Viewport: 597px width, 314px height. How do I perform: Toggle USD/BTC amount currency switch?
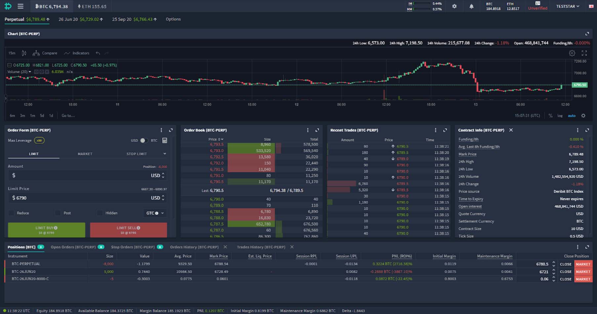point(144,140)
